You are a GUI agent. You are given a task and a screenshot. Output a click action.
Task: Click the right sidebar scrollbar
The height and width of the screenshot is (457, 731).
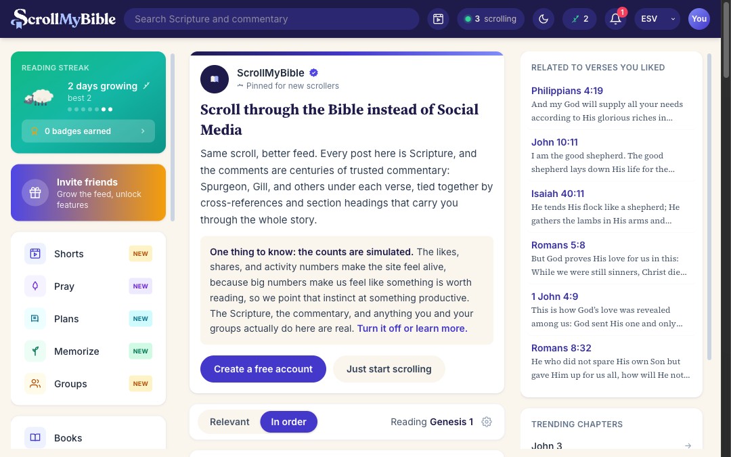[x=709, y=207]
